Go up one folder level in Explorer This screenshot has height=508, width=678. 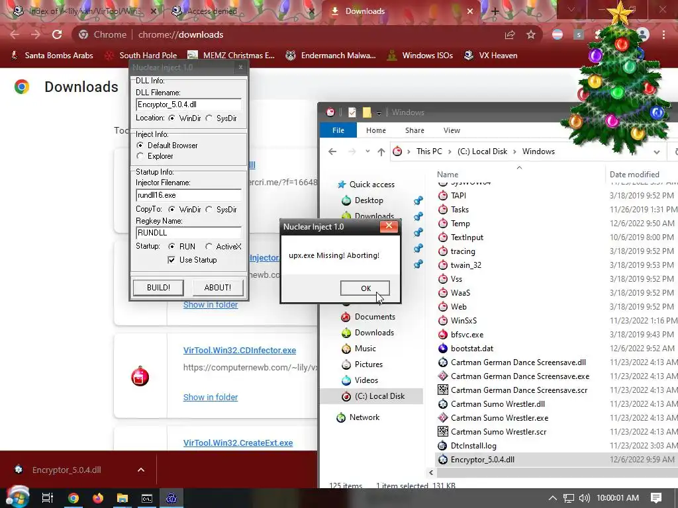pos(381,151)
